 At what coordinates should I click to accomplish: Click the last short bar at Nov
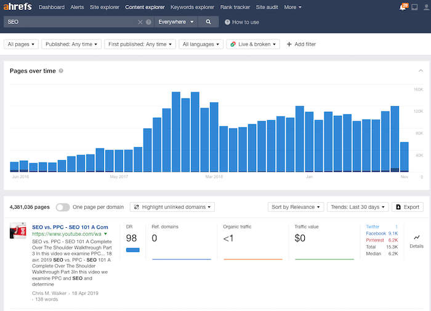click(x=405, y=157)
